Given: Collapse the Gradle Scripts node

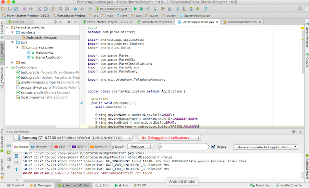Looking at the screenshot, I should (x=7, y=67).
